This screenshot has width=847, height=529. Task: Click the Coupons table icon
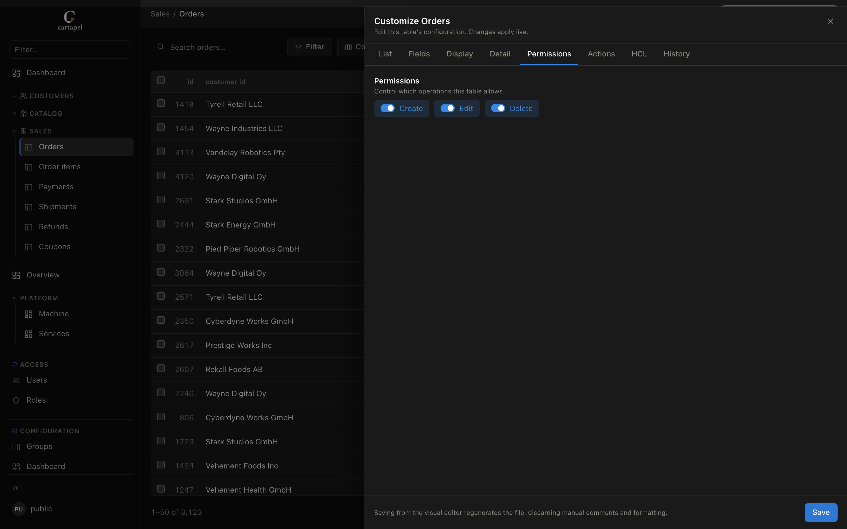(29, 247)
